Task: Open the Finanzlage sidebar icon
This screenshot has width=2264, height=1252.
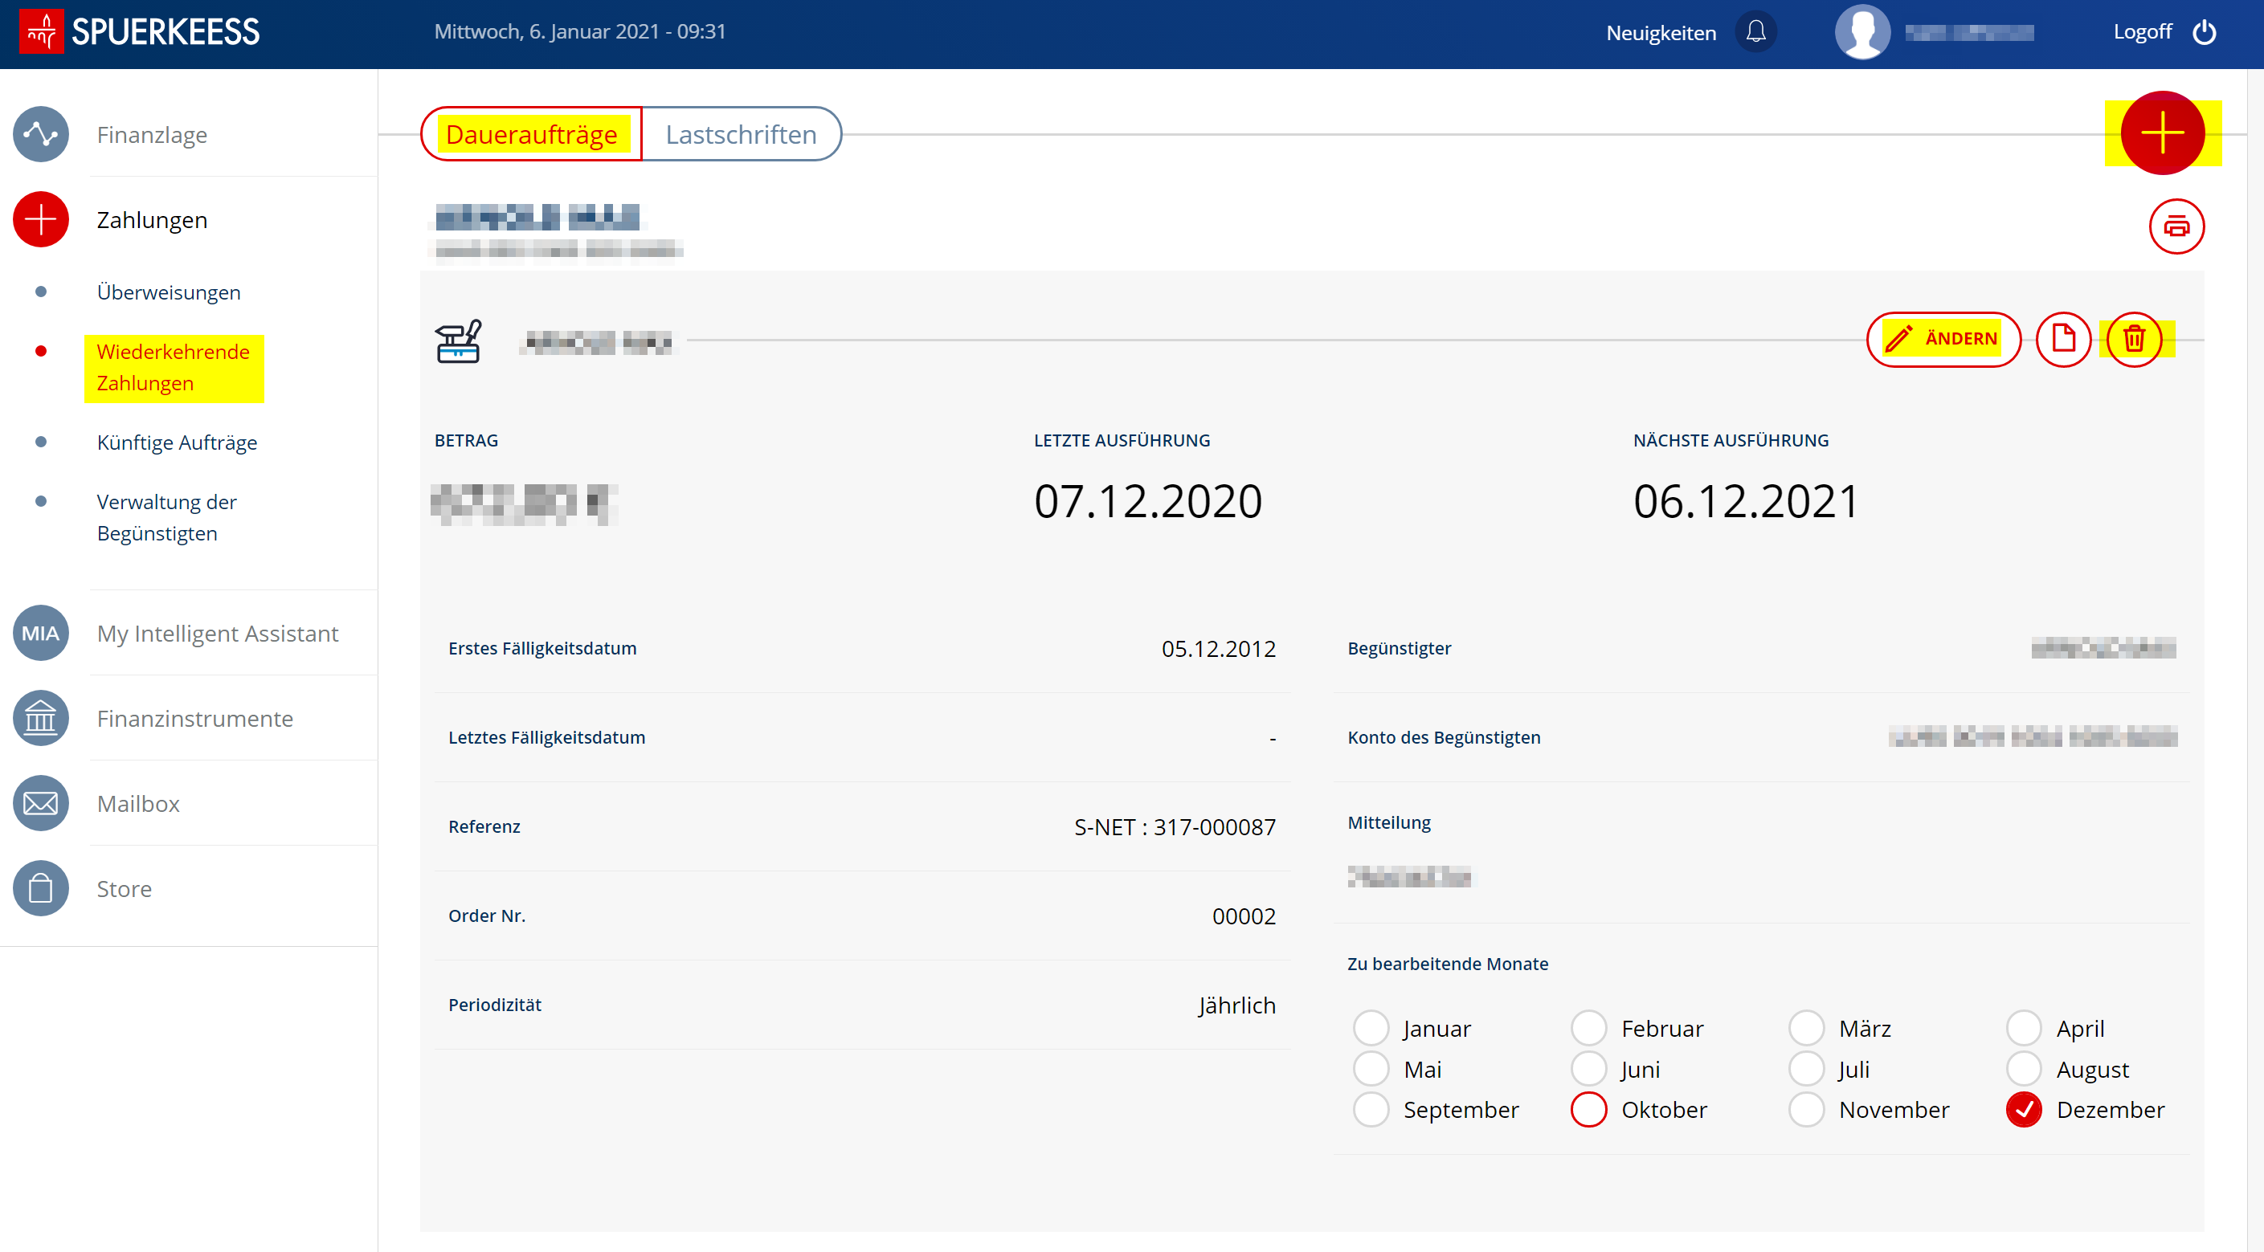Action: pos(40,134)
